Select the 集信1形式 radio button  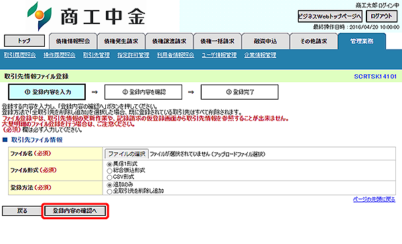[109, 164]
